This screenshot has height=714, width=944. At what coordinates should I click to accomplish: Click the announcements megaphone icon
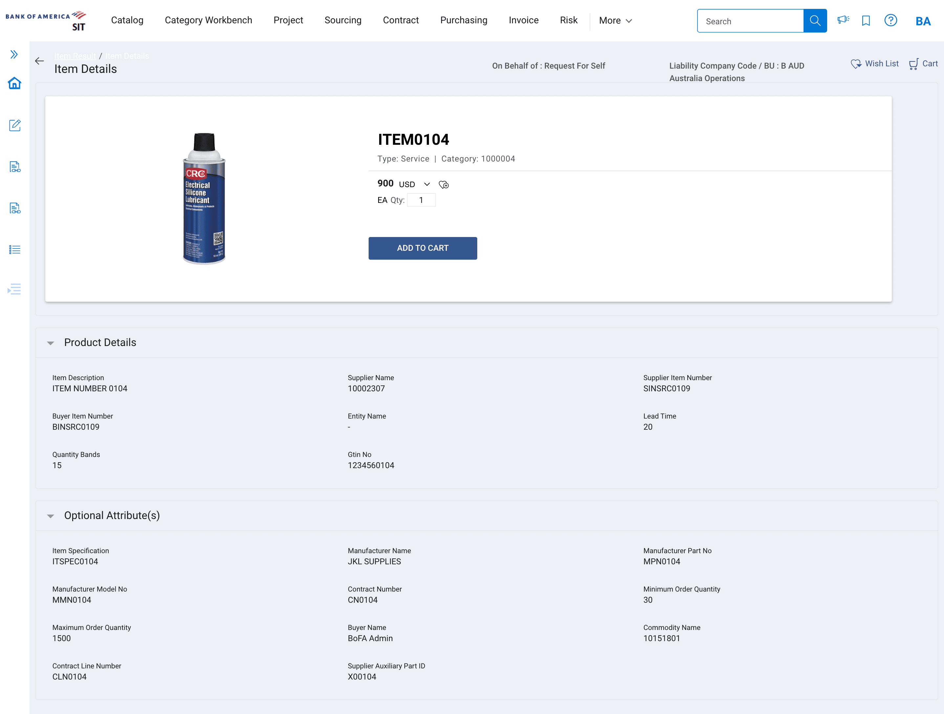pyautogui.click(x=843, y=20)
